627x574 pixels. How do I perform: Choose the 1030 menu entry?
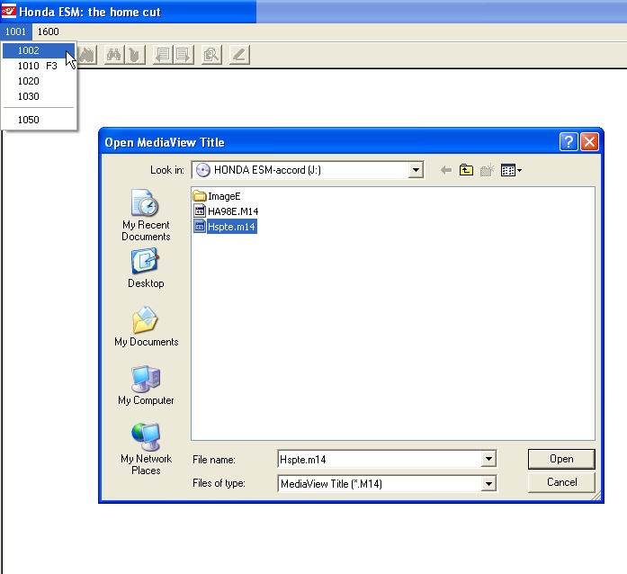pyautogui.click(x=39, y=96)
